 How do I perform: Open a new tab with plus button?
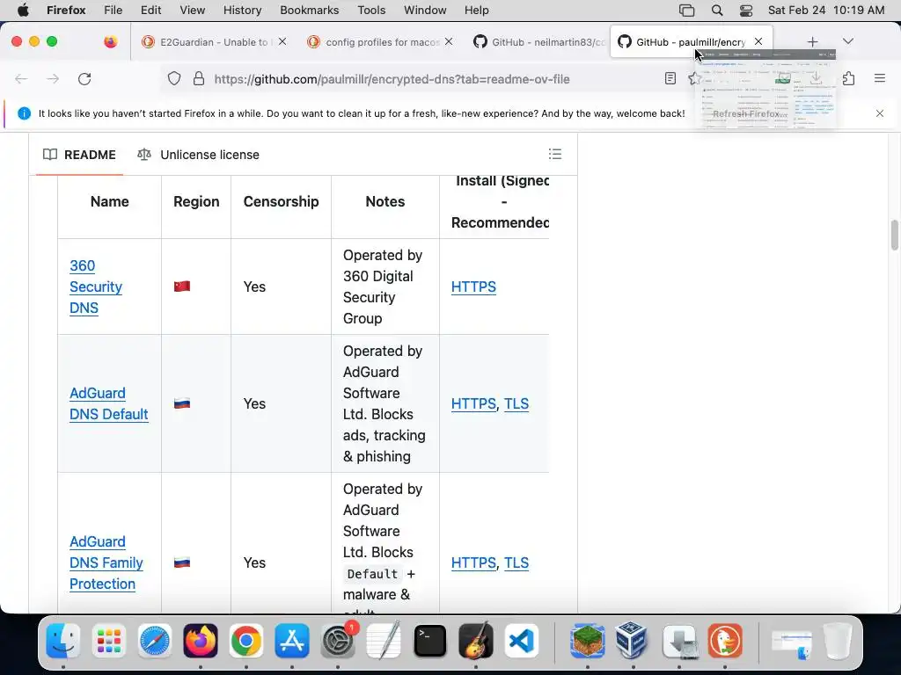point(812,42)
